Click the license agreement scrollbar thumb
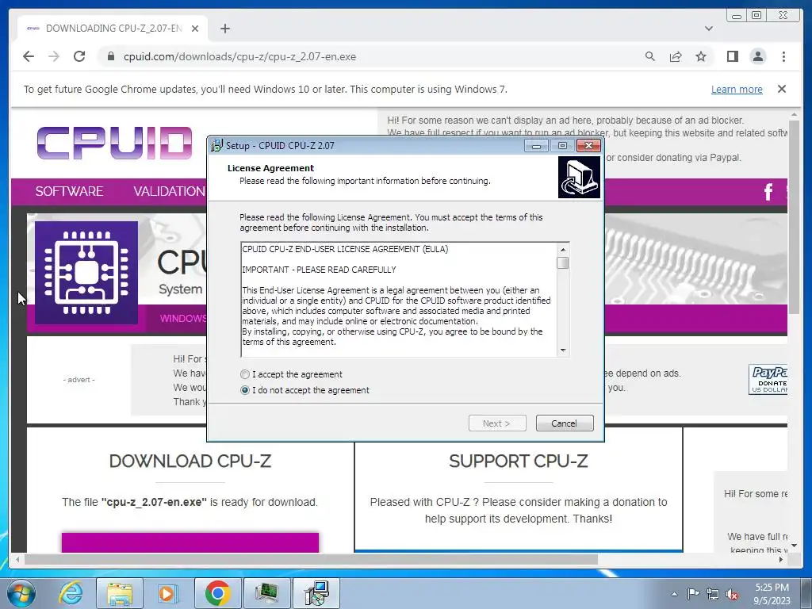The height and width of the screenshot is (609, 812). [x=562, y=263]
